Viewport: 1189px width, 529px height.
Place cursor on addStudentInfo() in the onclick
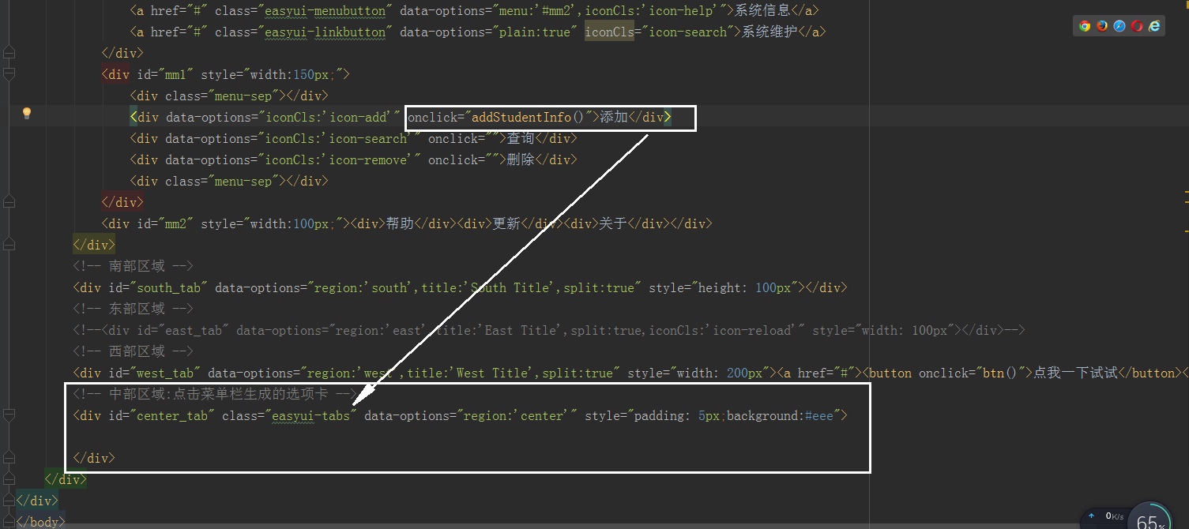(x=526, y=117)
